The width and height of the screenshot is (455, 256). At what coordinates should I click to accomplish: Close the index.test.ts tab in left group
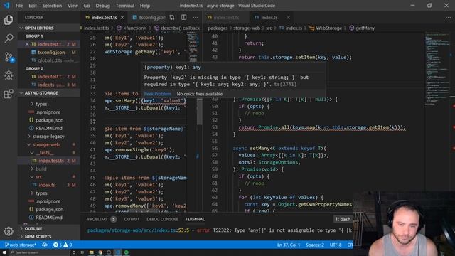[x=122, y=17]
